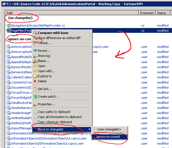
Task: Click the NavigationUi/AccessSiteMapProvider.cs file icon
Action: click(x=8, y=25)
